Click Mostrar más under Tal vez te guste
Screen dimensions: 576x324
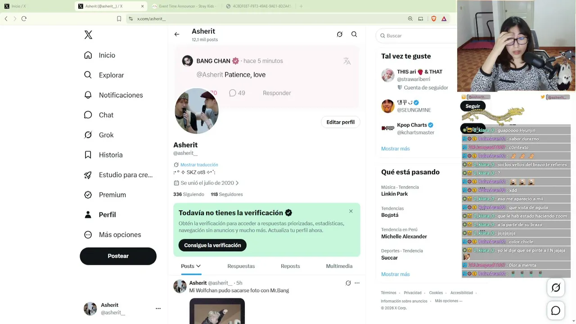click(396, 148)
